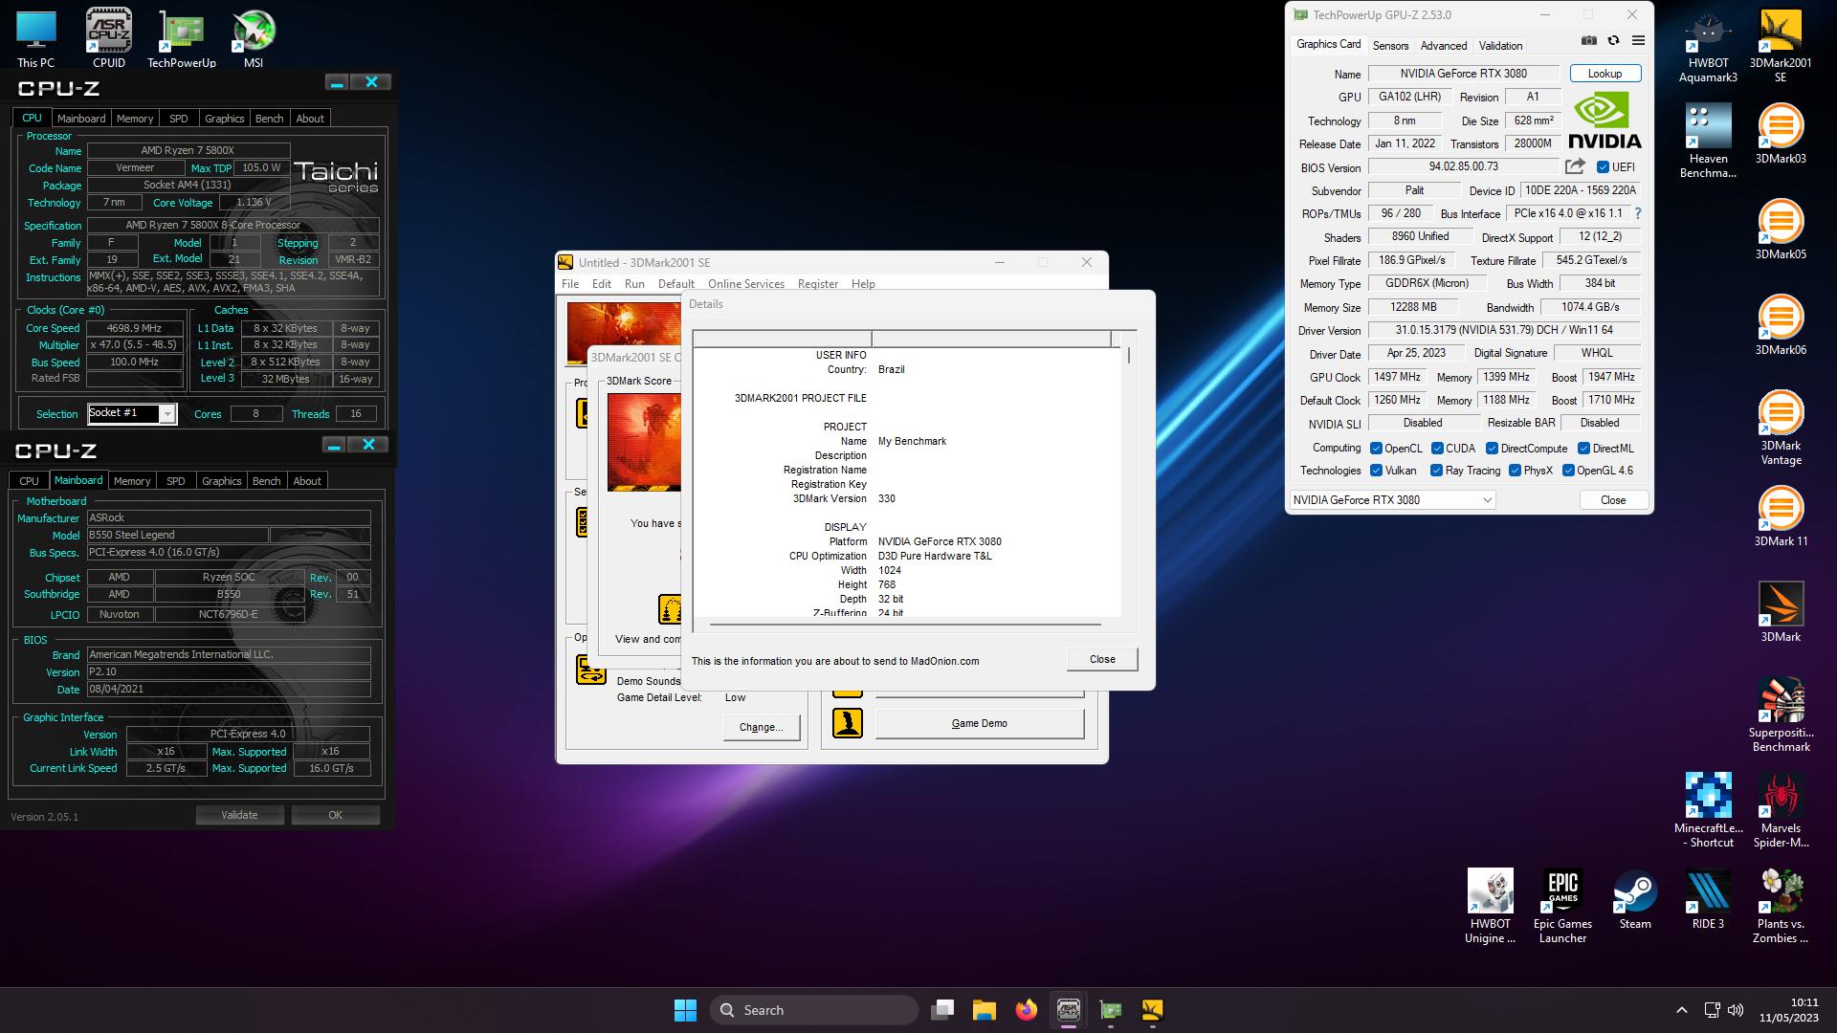1837x1033 pixels.
Task: Open Run menu in 3DMark2001
Action: [x=634, y=284]
